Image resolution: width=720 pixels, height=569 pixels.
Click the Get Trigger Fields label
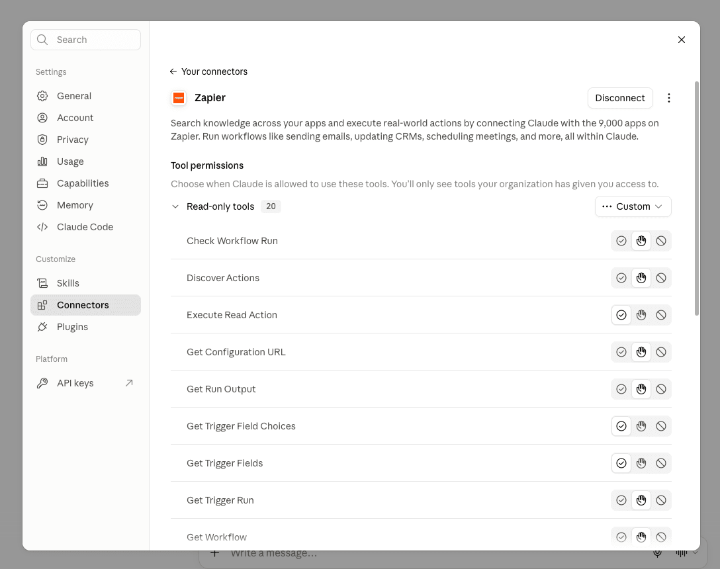[x=224, y=463]
